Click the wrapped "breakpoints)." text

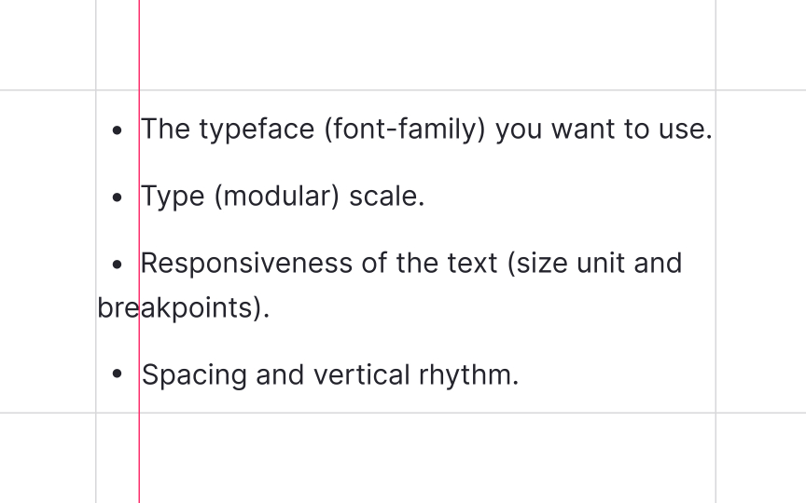[x=184, y=308]
